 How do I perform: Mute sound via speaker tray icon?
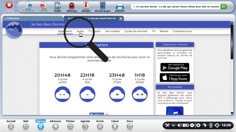pos(179,125)
